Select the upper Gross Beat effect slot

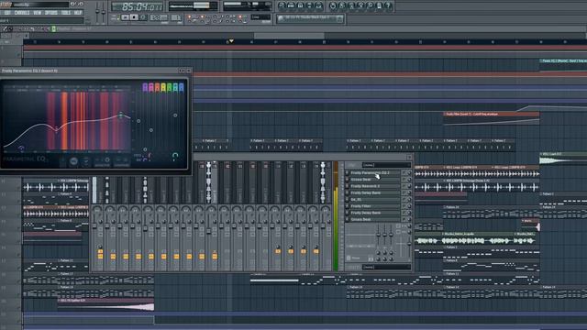pos(375,180)
